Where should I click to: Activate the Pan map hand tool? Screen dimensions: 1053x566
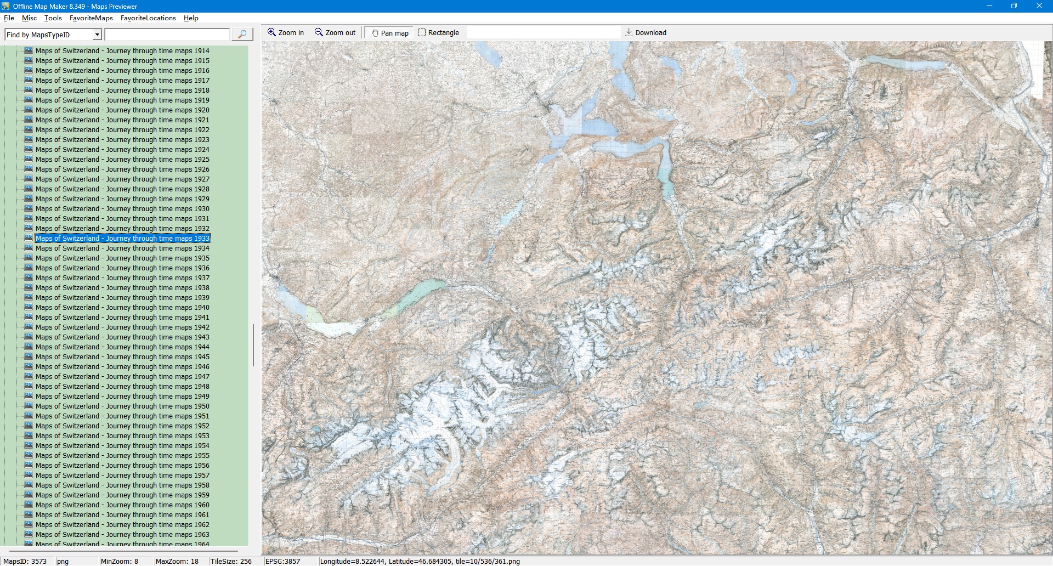click(375, 33)
